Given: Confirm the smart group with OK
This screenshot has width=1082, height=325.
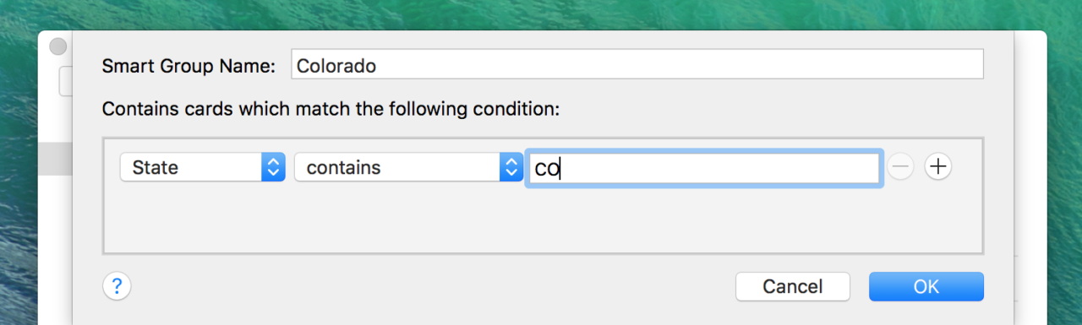Looking at the screenshot, I should (x=926, y=286).
